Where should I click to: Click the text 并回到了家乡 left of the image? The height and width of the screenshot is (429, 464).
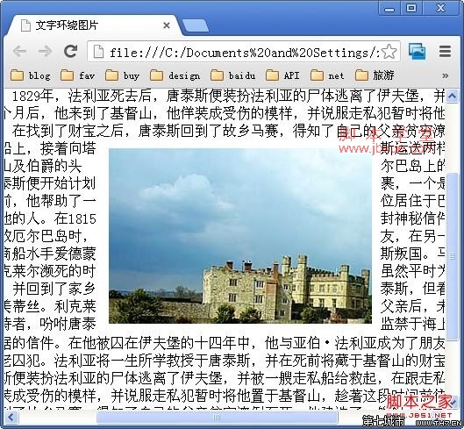(54, 289)
